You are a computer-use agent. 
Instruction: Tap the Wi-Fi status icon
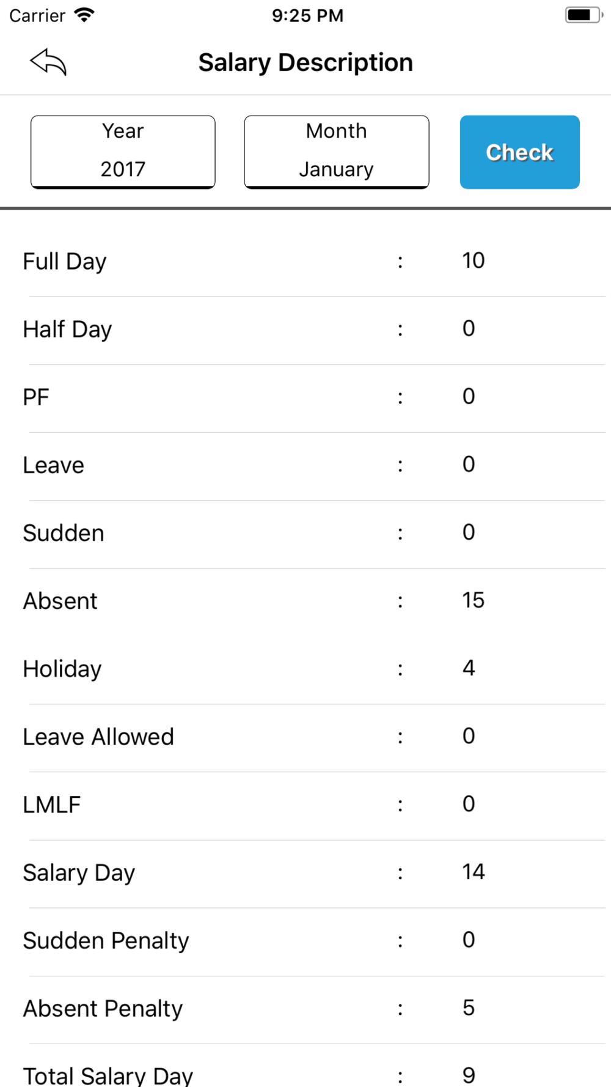coord(84,15)
